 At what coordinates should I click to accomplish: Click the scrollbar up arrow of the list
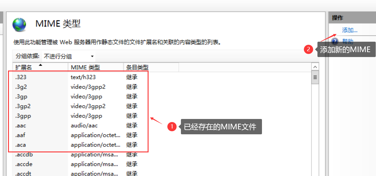click(315, 67)
